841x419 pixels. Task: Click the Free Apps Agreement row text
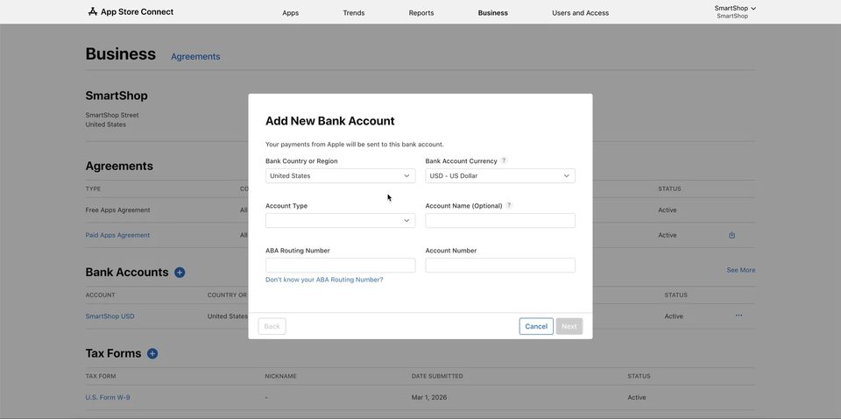pyautogui.click(x=117, y=210)
